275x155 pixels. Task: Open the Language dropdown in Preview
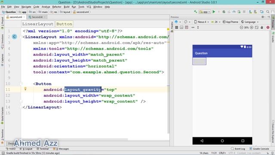pyautogui.click(x=250, y=22)
